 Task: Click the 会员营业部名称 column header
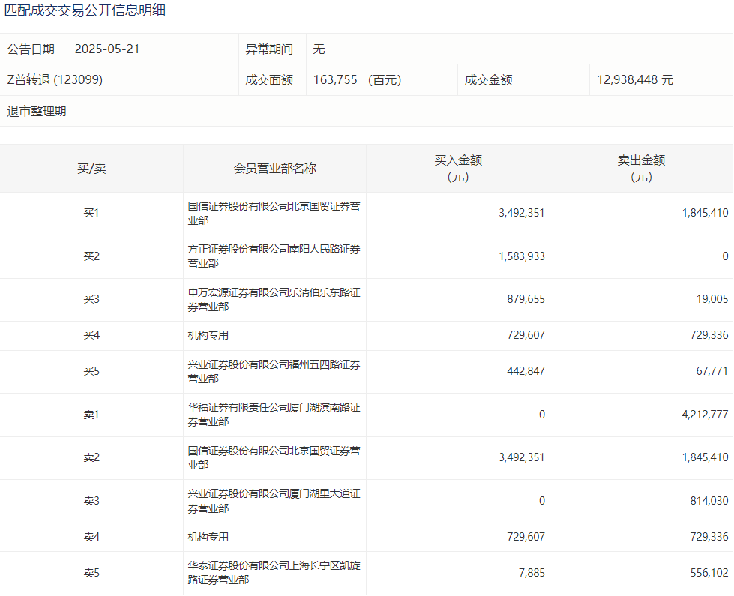[x=274, y=169]
